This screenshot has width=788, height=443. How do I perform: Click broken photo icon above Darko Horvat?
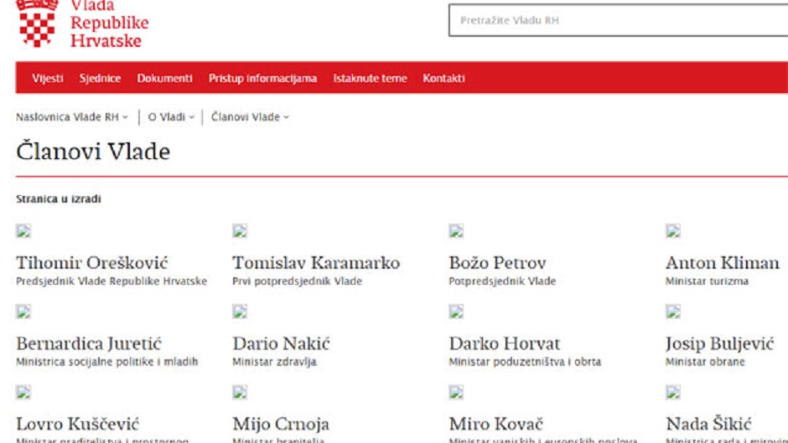(x=456, y=312)
